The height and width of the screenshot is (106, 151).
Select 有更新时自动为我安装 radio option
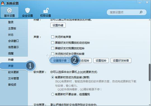click(53, 77)
